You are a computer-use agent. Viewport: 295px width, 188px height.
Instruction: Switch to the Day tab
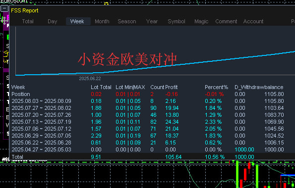52,21
